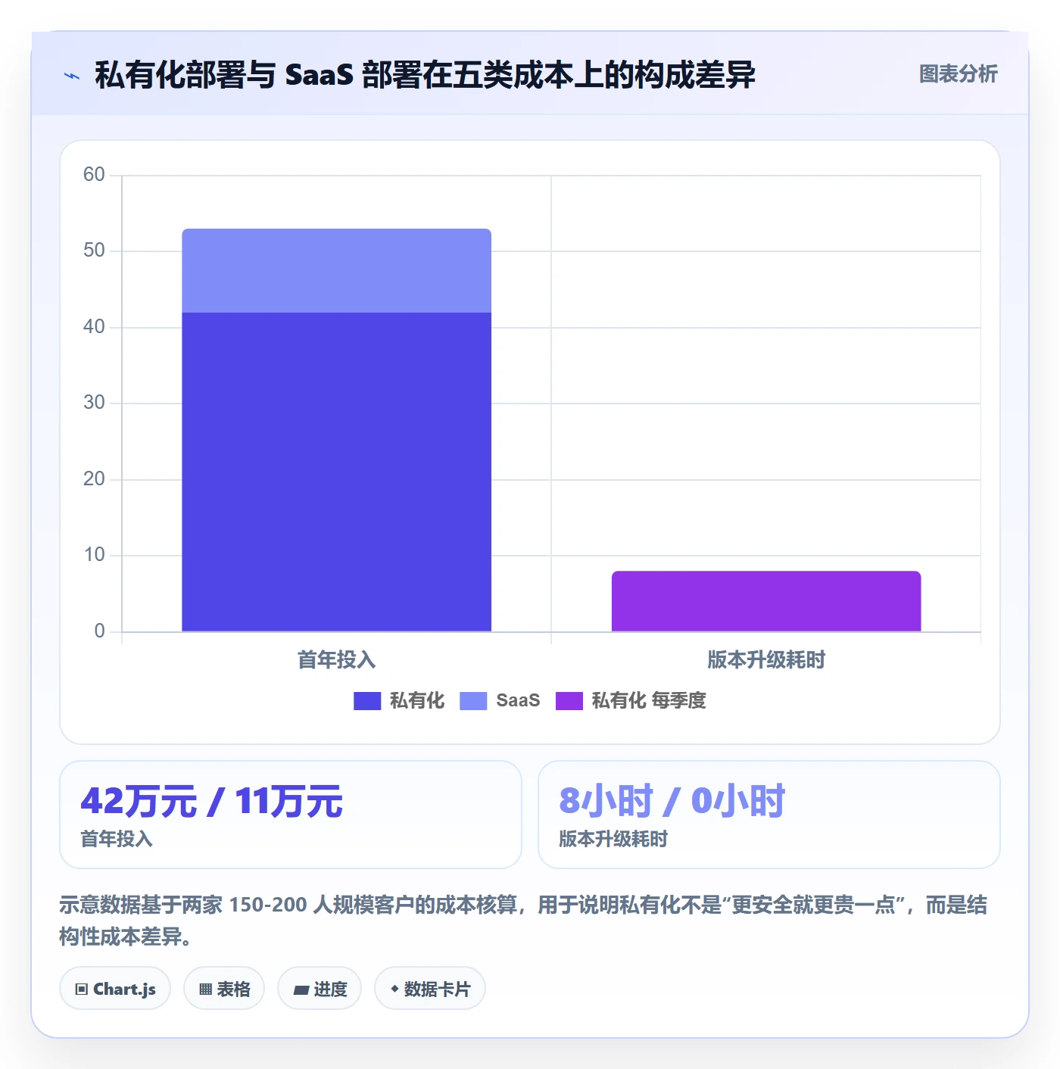Click the grid icon on 表格 tag

(205, 989)
